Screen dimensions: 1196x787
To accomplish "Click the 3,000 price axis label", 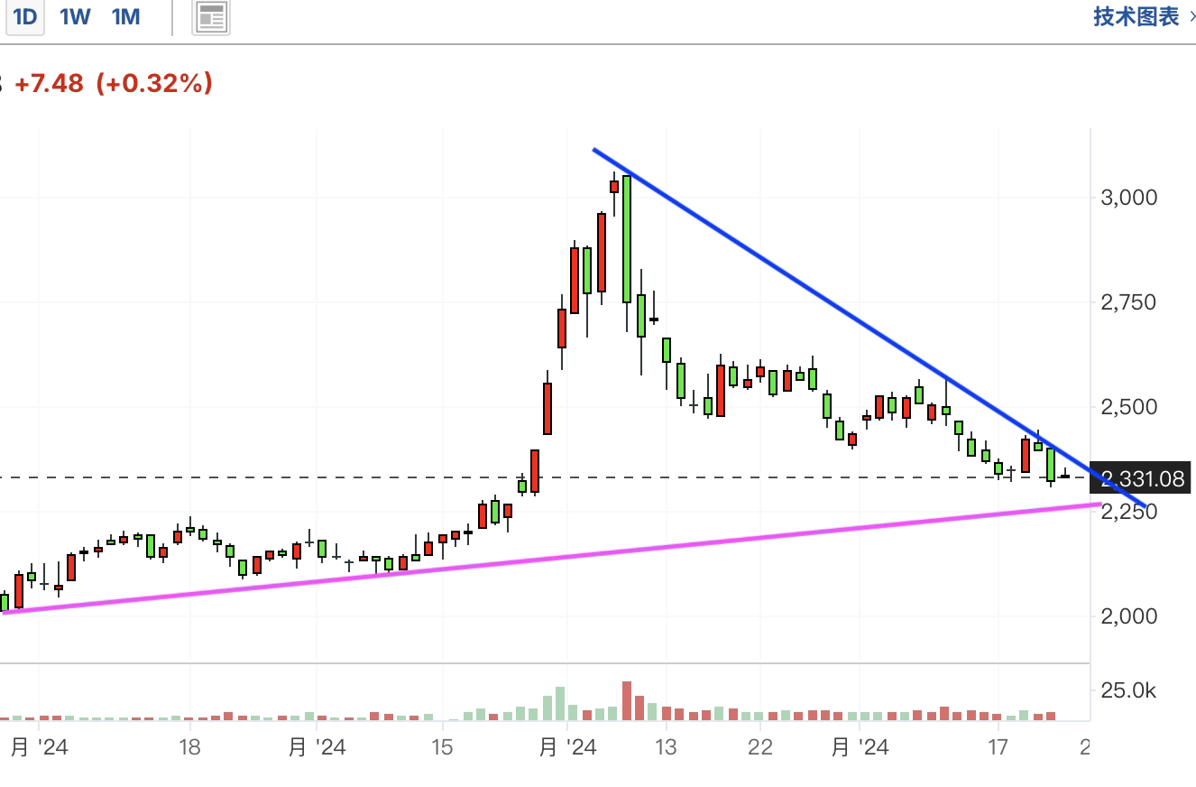I will pyautogui.click(x=1128, y=197).
